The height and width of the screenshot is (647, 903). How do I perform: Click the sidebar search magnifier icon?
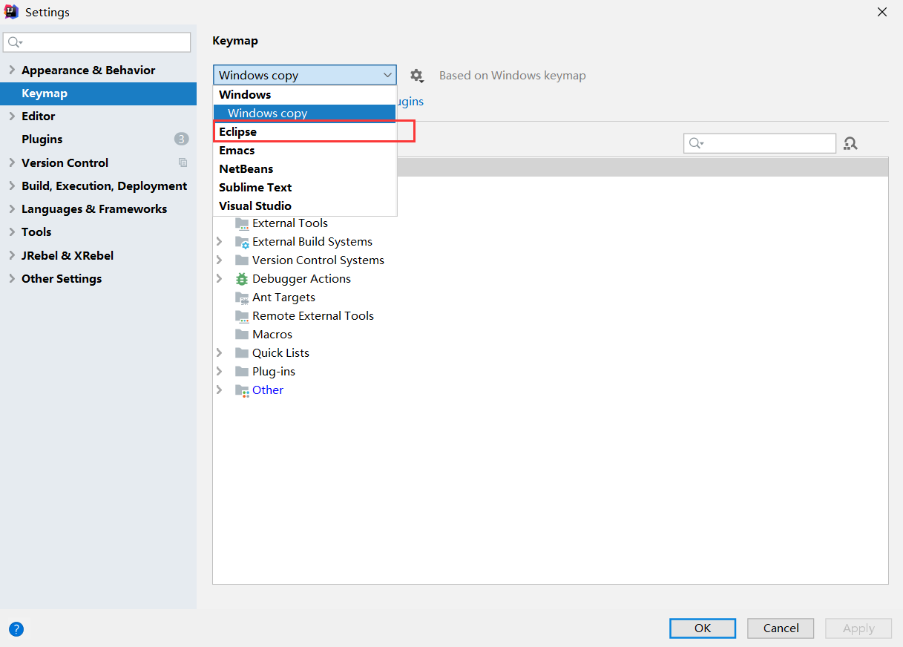[15, 42]
